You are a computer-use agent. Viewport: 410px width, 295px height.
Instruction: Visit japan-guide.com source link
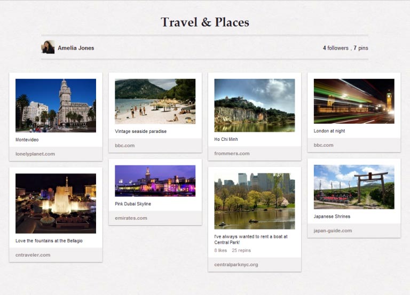(333, 231)
